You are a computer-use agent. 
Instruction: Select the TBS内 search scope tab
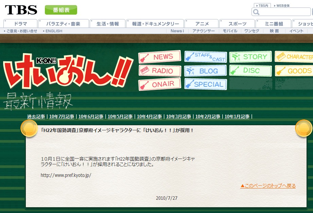262,5
